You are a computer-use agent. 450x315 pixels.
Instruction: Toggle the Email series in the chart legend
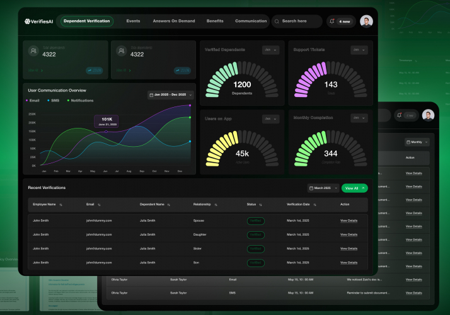(x=32, y=100)
